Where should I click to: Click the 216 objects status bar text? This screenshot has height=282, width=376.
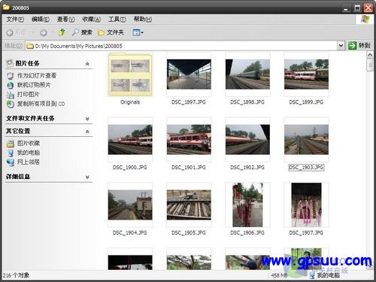click(x=16, y=275)
